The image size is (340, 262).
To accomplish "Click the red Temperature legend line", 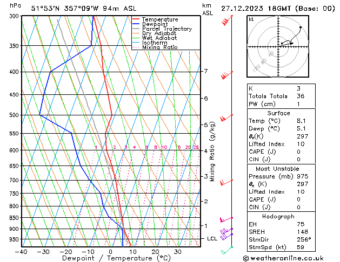I will tap(136, 19).
